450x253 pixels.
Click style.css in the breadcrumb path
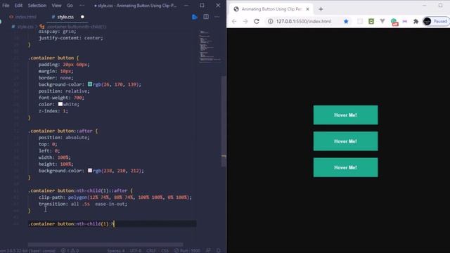pos(25,27)
